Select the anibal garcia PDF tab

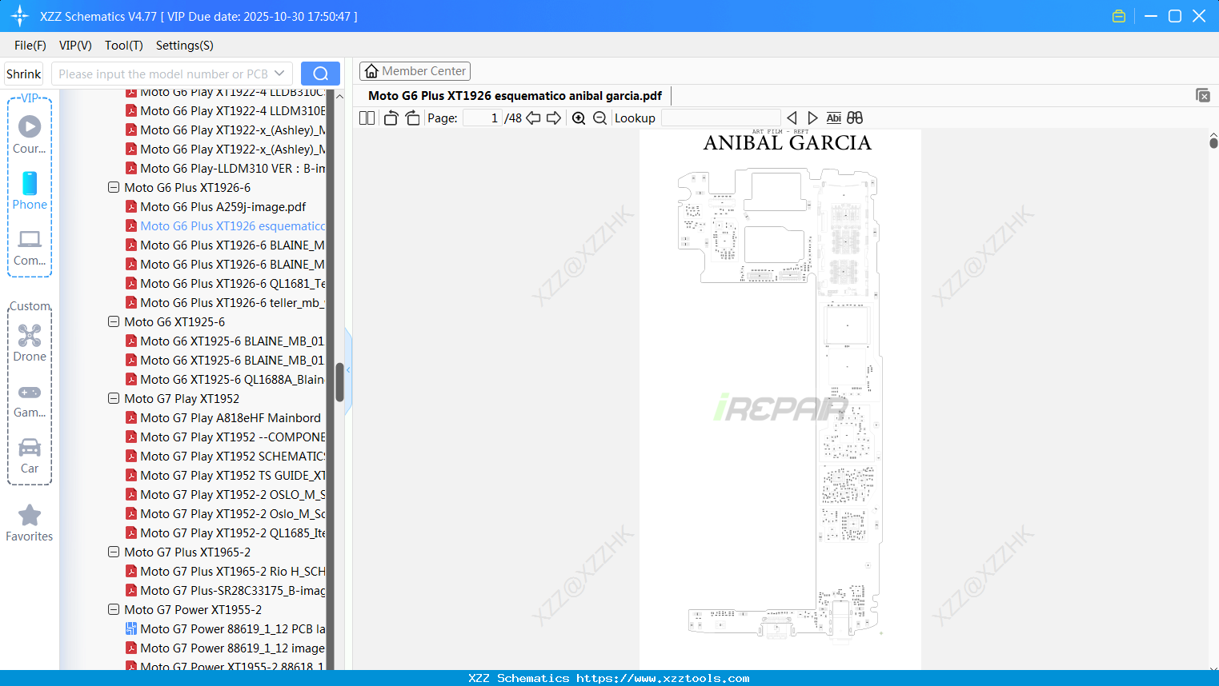pyautogui.click(x=515, y=95)
